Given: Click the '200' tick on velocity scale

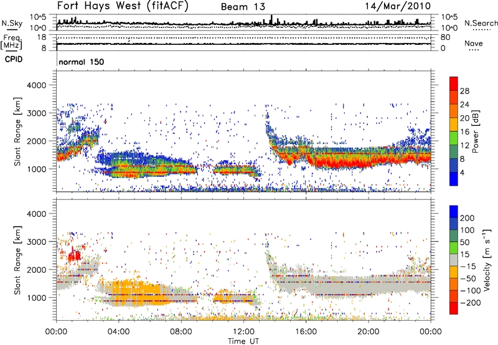Looking at the screenshot, I should coord(467,218).
